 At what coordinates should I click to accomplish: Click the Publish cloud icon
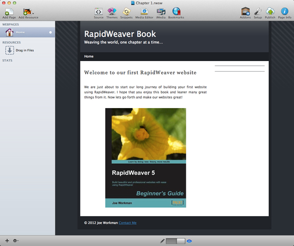point(270,11)
